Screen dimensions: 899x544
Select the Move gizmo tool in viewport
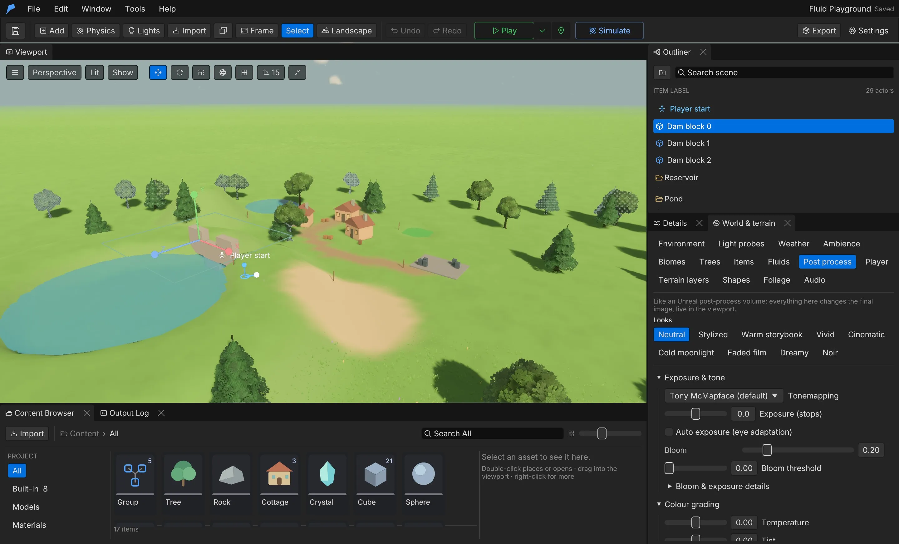[158, 73]
